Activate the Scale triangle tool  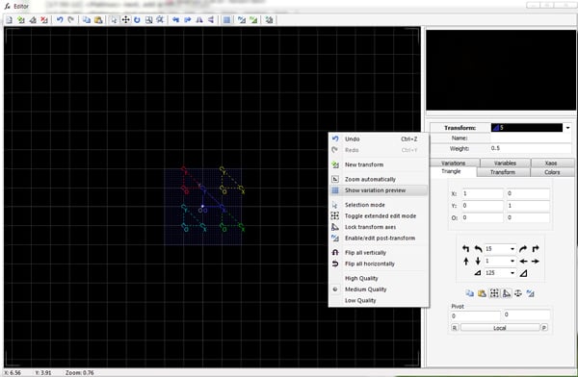point(148,20)
